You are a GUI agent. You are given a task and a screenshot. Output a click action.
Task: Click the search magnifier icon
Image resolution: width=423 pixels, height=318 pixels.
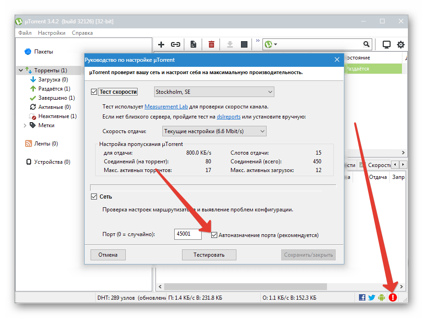[366, 44]
